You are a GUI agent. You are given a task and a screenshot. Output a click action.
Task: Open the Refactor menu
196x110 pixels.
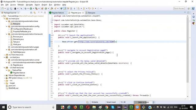pos(21,5)
